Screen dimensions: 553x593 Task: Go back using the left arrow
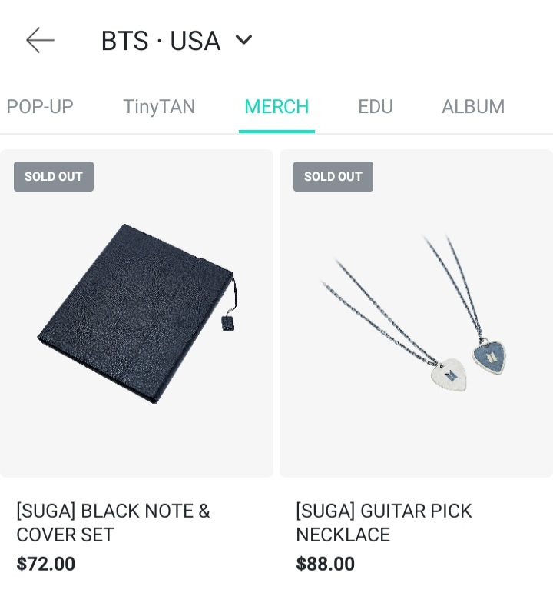(40, 40)
